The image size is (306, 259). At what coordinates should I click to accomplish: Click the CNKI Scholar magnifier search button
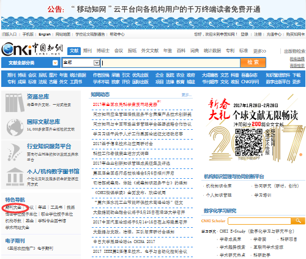point(298,221)
